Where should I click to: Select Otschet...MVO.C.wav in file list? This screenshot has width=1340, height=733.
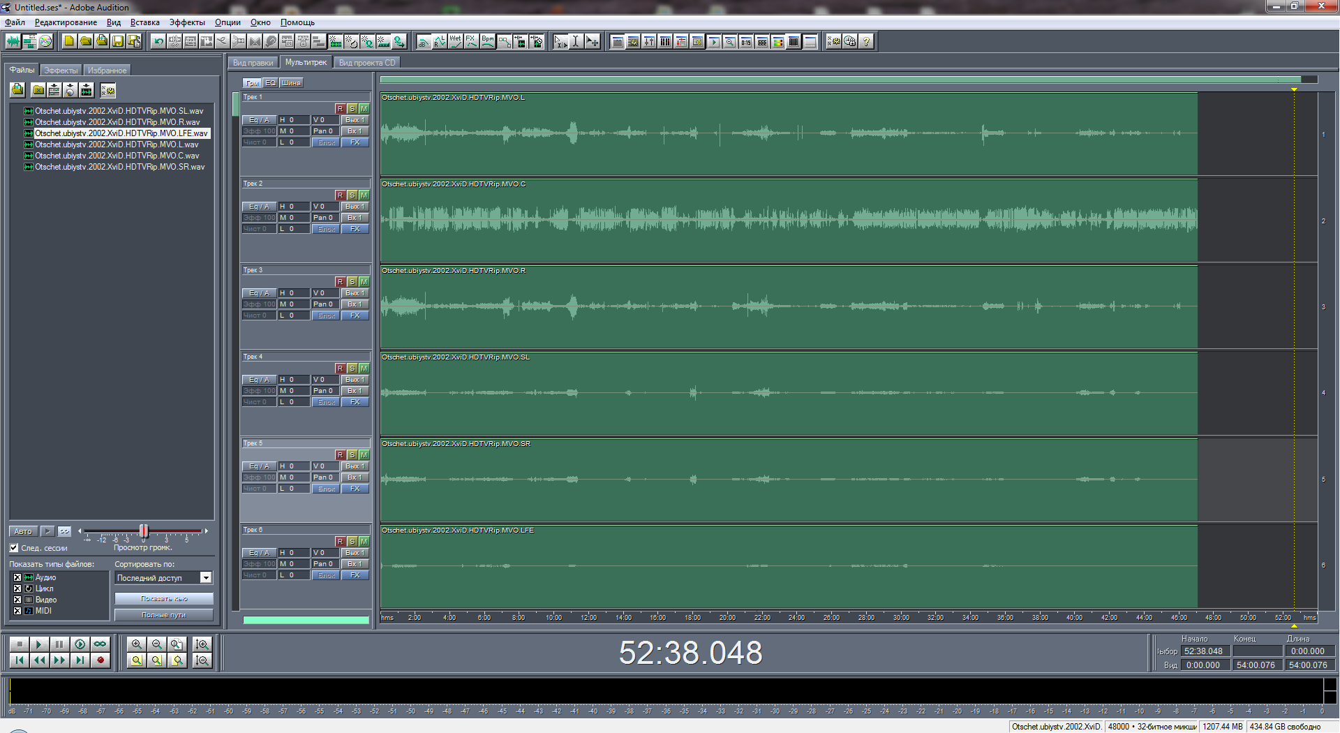tap(117, 156)
